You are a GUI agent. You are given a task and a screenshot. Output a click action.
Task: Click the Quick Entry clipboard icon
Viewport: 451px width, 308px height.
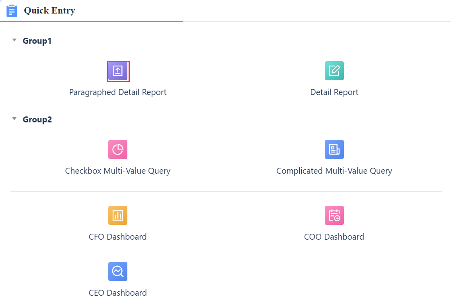point(12,11)
